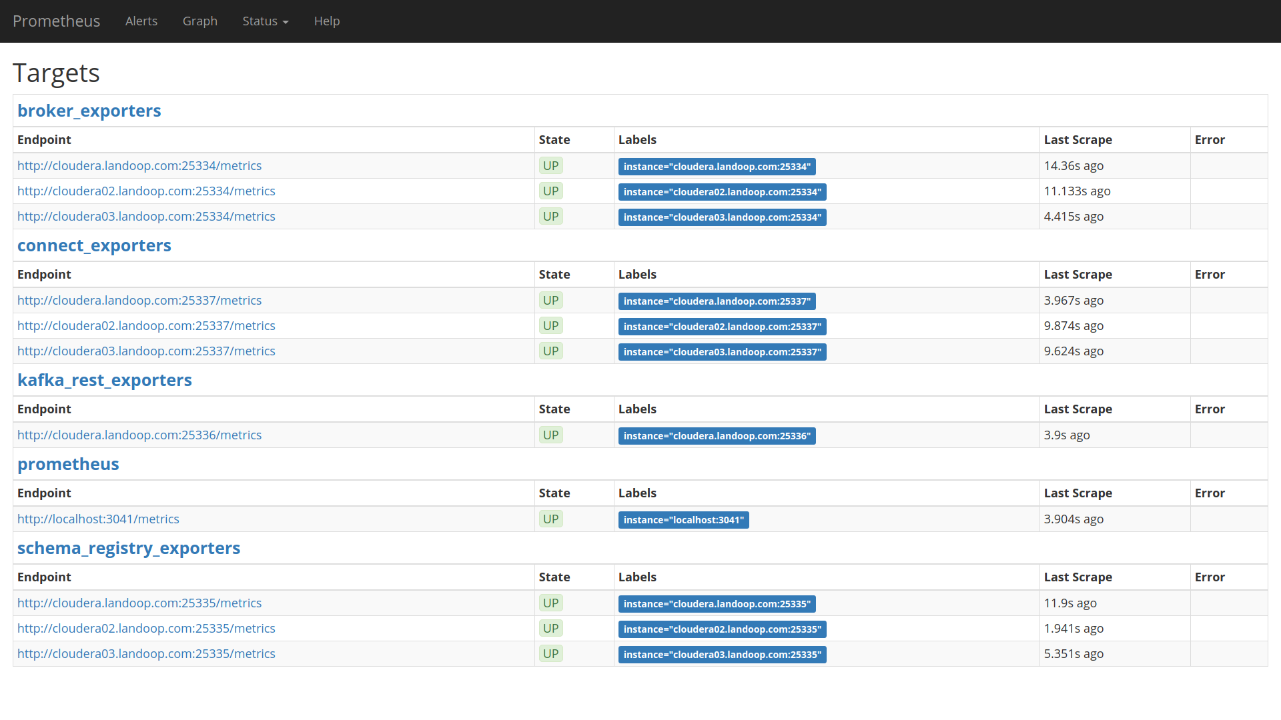1281x720 pixels.
Task: Open cloudera broker exporter metrics endpoint
Action: pos(139,165)
